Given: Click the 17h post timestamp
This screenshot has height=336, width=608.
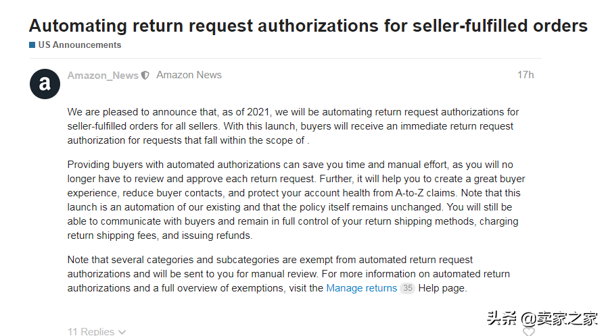Looking at the screenshot, I should tap(525, 75).
